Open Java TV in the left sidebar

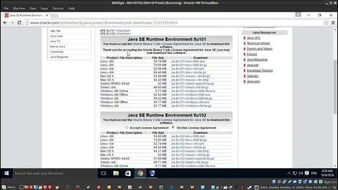pos(55,41)
